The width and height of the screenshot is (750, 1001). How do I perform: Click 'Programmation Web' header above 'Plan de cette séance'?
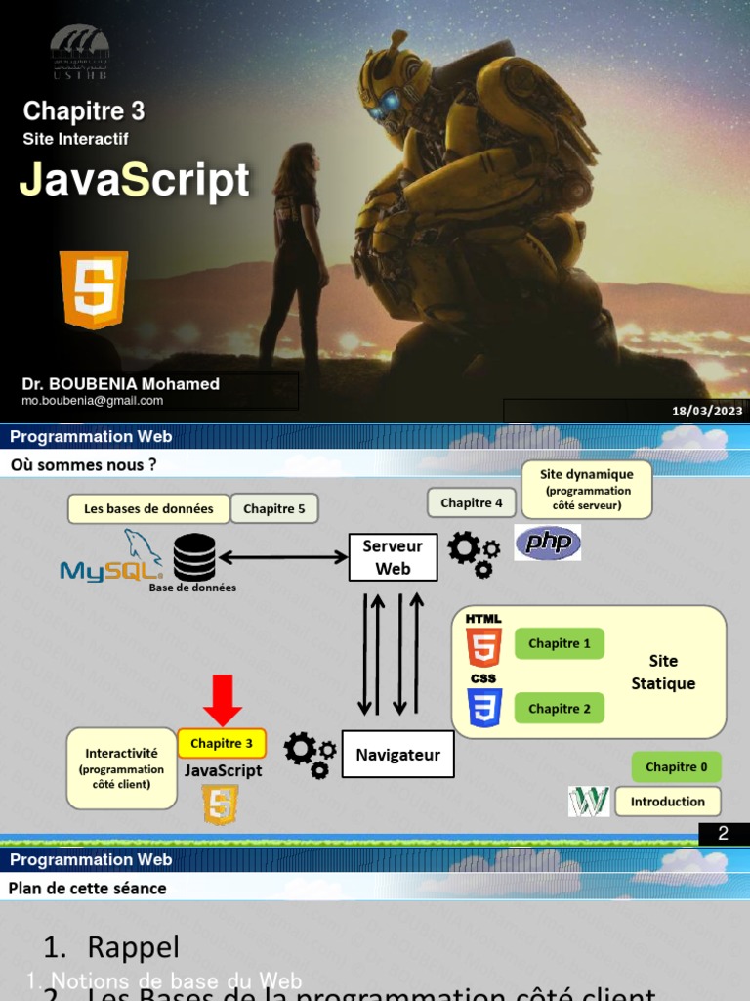(91, 860)
